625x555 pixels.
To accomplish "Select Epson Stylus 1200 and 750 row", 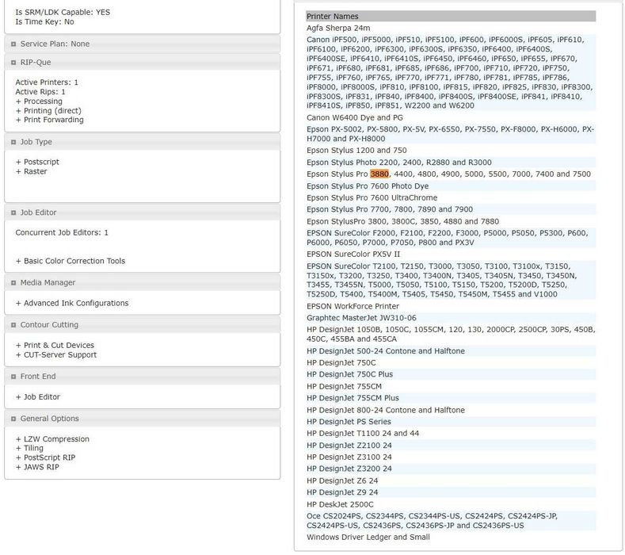I will coord(451,151).
